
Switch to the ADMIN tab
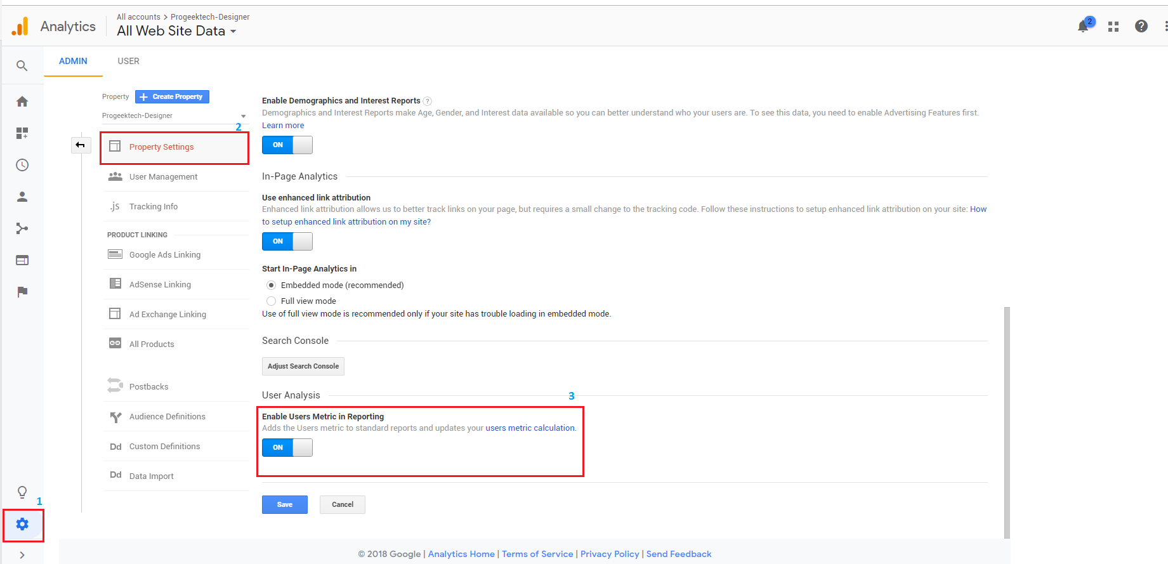(73, 61)
